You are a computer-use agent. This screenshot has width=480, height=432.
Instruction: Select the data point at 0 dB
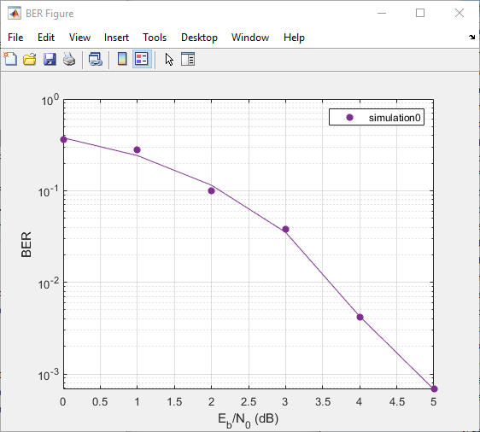tap(63, 139)
